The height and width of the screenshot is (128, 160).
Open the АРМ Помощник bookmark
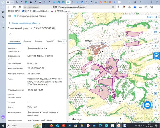pos(62,11)
